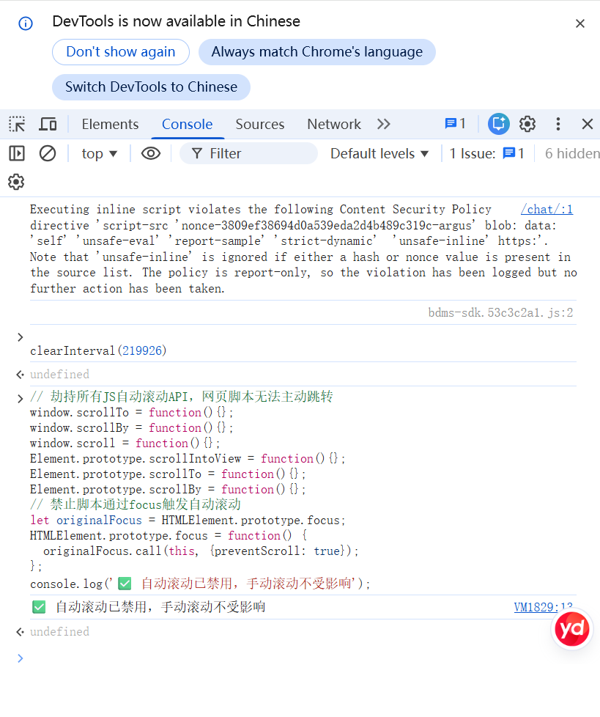The height and width of the screenshot is (717, 600).
Task: Open the AI assistance icon
Action: coord(499,124)
